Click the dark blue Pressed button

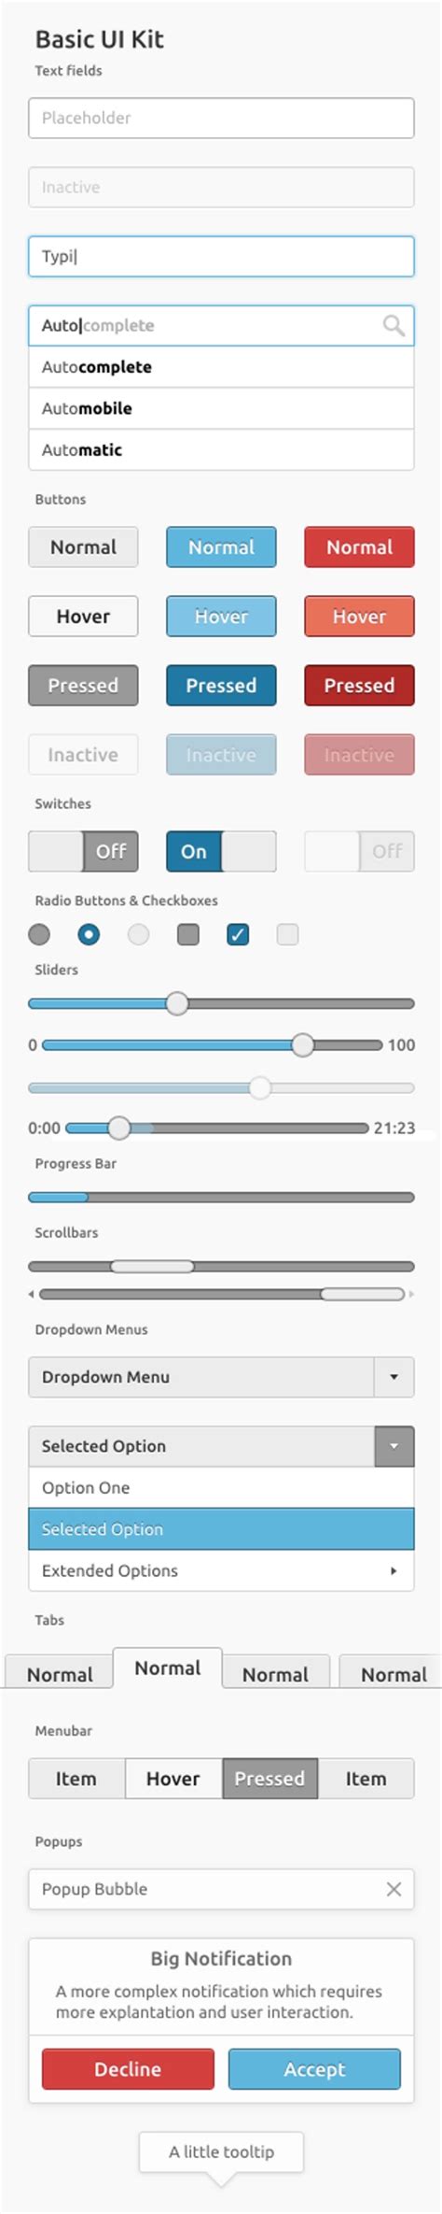tap(221, 686)
